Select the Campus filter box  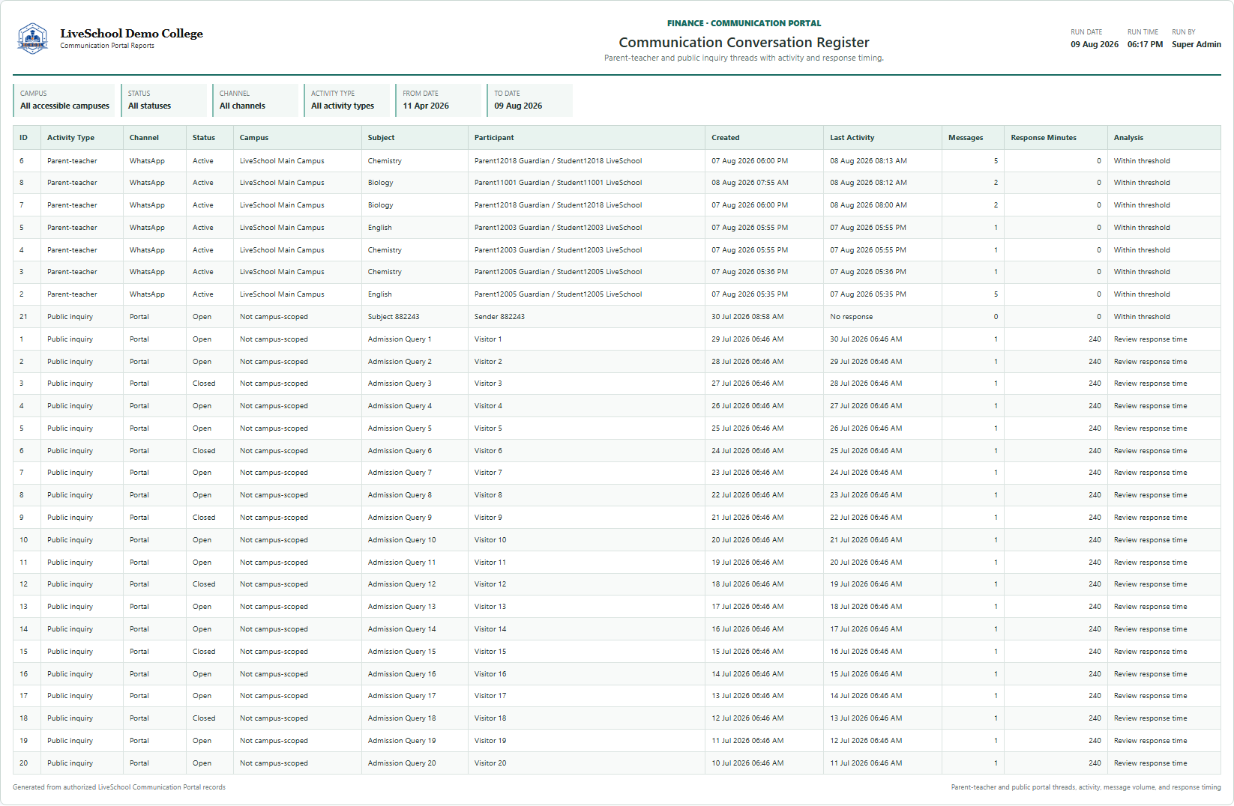point(64,100)
